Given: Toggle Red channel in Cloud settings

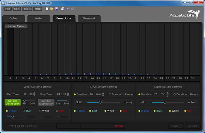Looking at the screenshot, I should 121,111.
